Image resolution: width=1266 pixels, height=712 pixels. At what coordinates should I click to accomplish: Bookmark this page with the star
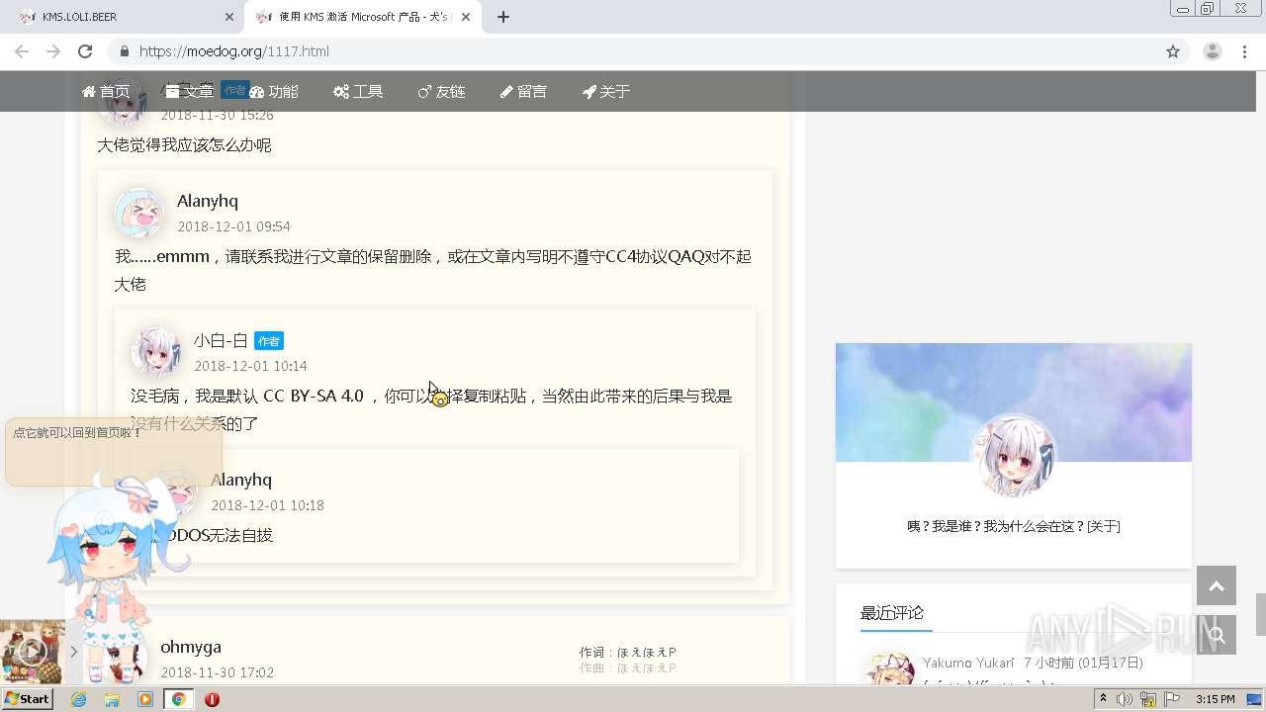pyautogui.click(x=1173, y=51)
